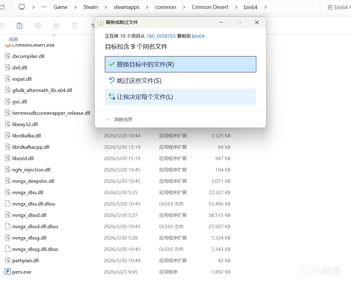
Task: Click the DLSSS 文件 type of nvngx_dlssd.dll.dlsss
Action: pos(171,226)
